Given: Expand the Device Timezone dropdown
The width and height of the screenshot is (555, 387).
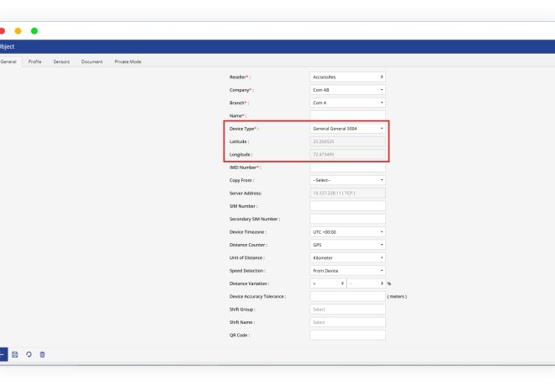Looking at the screenshot, I should point(347,231).
